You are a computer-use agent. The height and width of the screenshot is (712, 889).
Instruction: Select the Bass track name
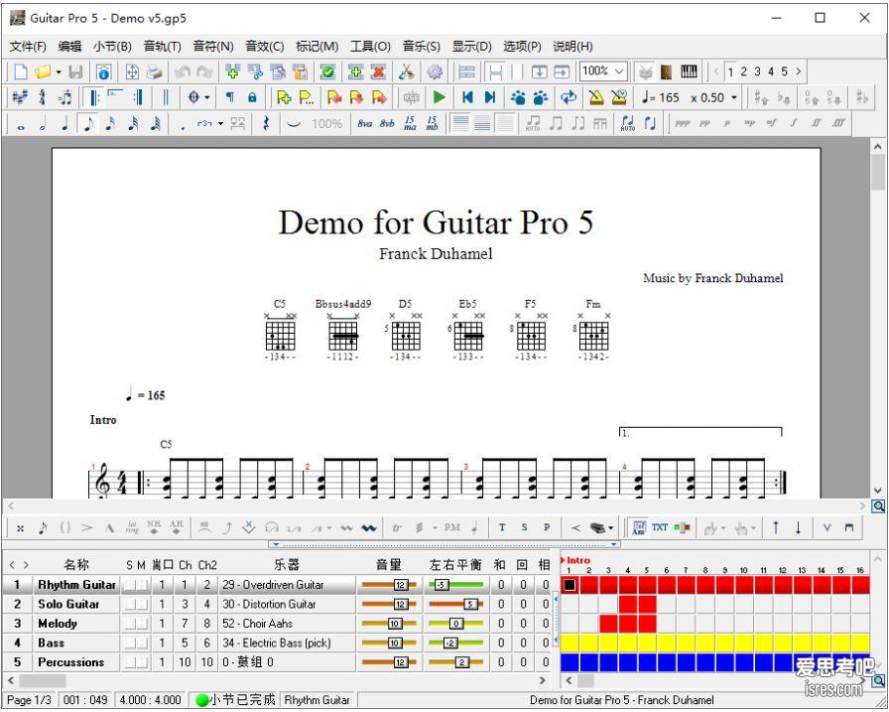coord(51,642)
